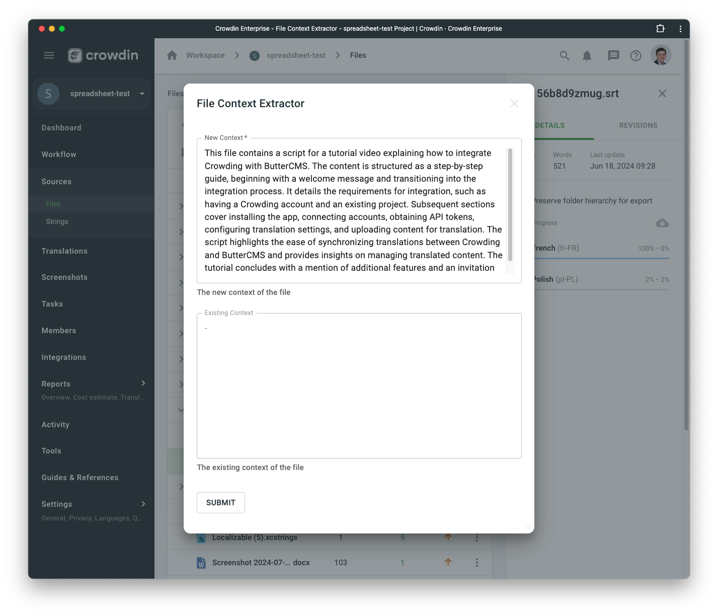718x616 pixels.
Task: Close the 56b8d9zmug.srt details panel
Action: pyautogui.click(x=662, y=94)
